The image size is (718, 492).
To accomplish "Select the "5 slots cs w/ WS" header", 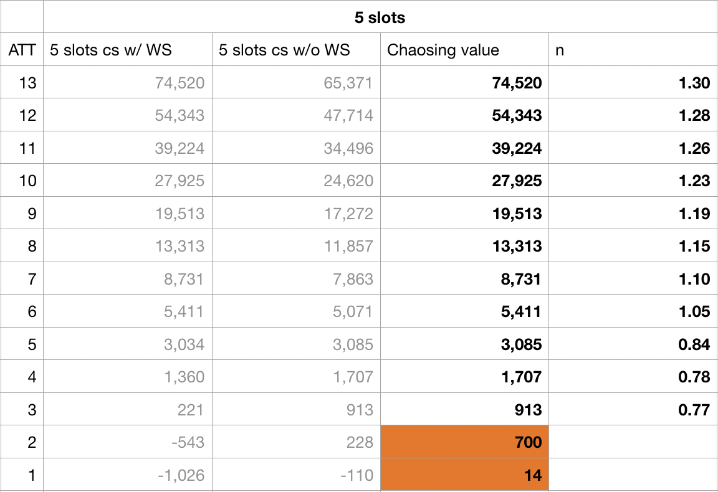I will [128, 50].
